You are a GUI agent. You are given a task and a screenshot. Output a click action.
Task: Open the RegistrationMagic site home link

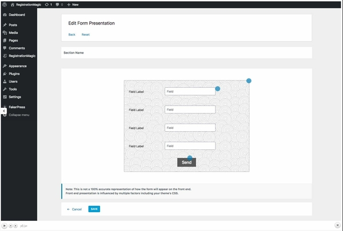(26, 4)
